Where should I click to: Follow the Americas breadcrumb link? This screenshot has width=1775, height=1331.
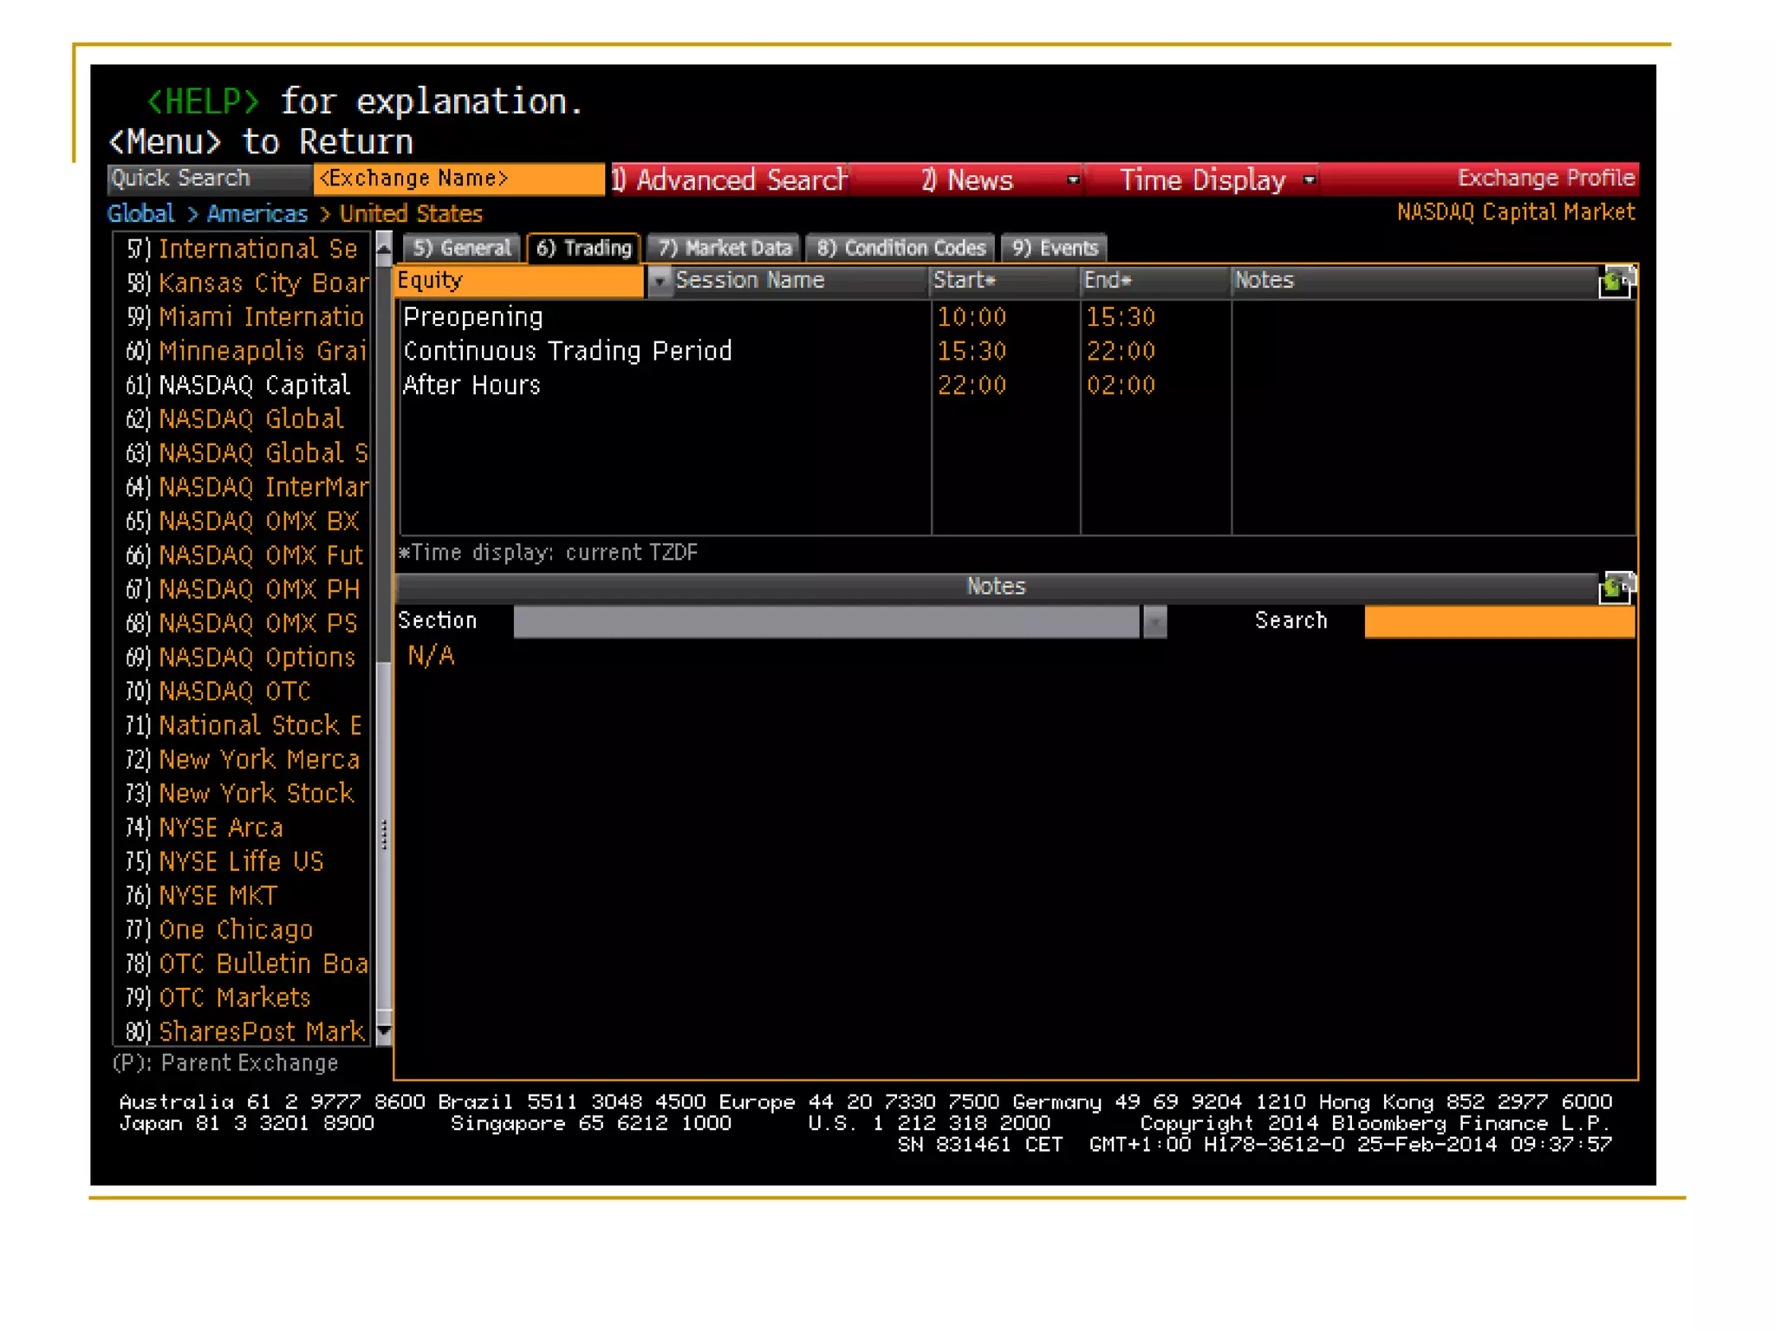[x=257, y=213]
